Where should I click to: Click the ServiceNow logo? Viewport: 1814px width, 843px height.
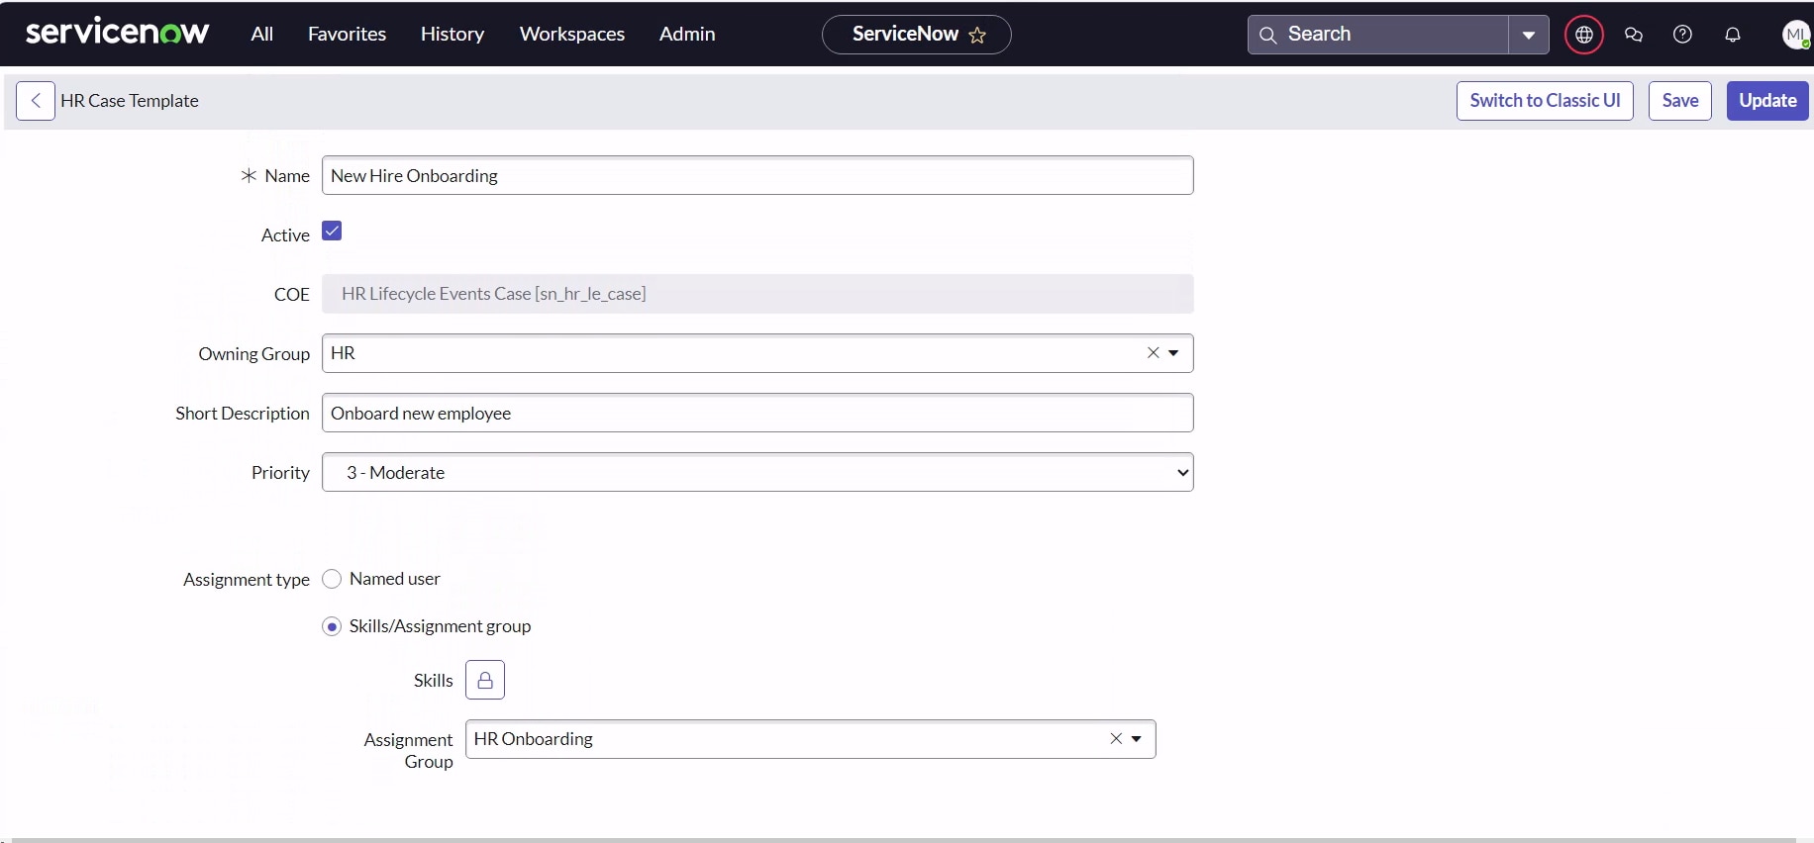[117, 33]
